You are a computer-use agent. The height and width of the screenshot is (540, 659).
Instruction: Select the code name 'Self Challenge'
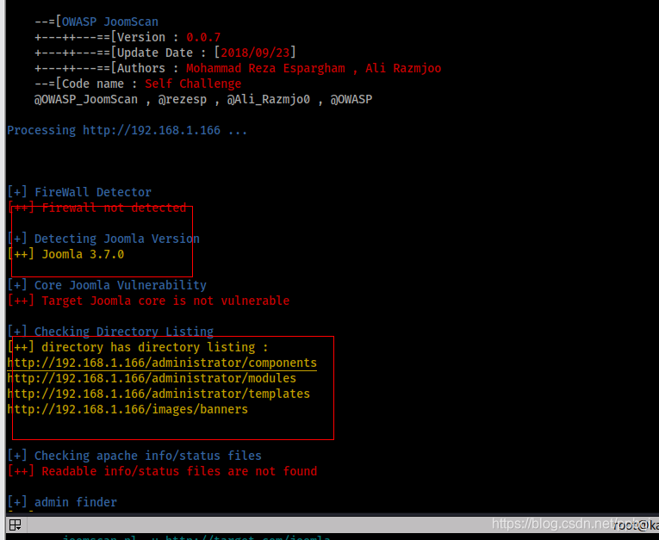pos(193,84)
